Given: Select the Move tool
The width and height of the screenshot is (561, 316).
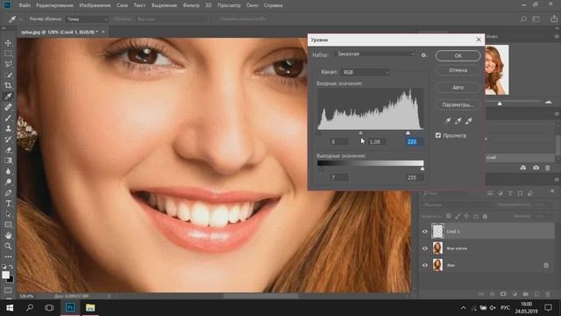Looking at the screenshot, I should pyautogui.click(x=8, y=43).
